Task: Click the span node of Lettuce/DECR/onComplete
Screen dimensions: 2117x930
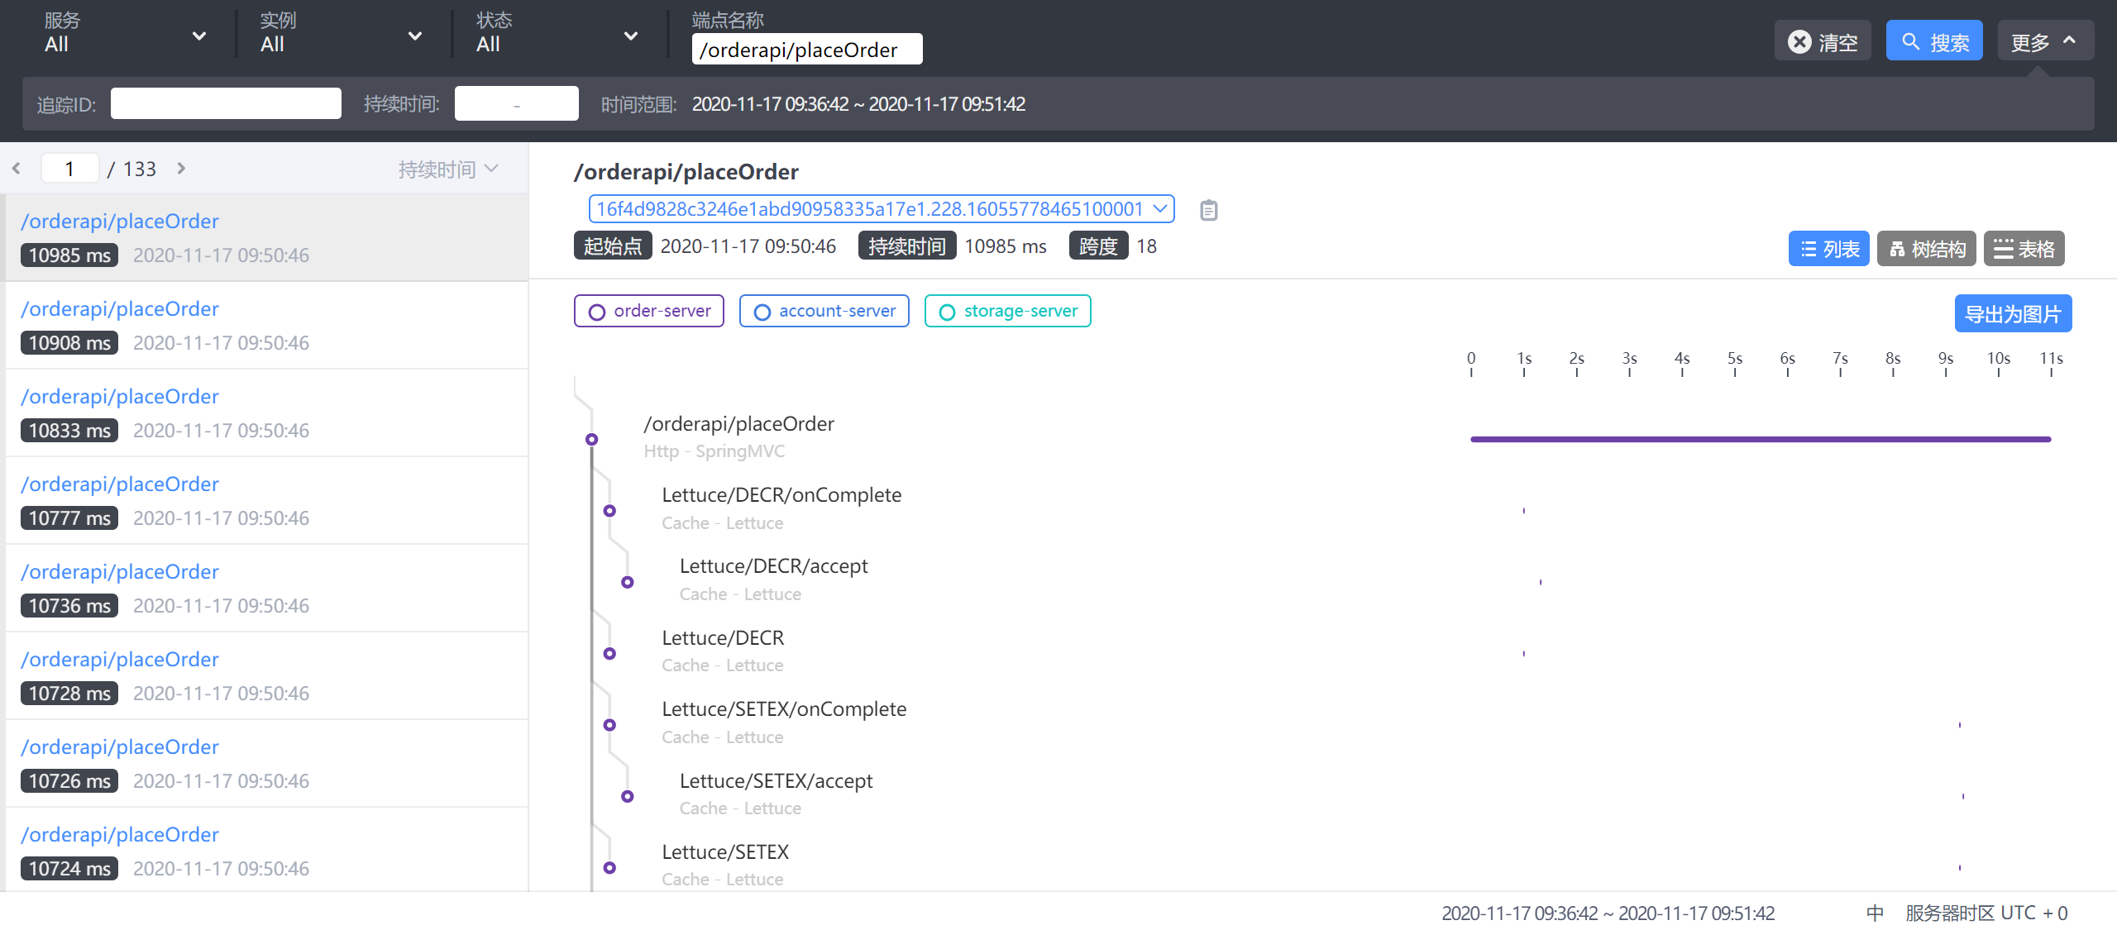Action: point(609,511)
